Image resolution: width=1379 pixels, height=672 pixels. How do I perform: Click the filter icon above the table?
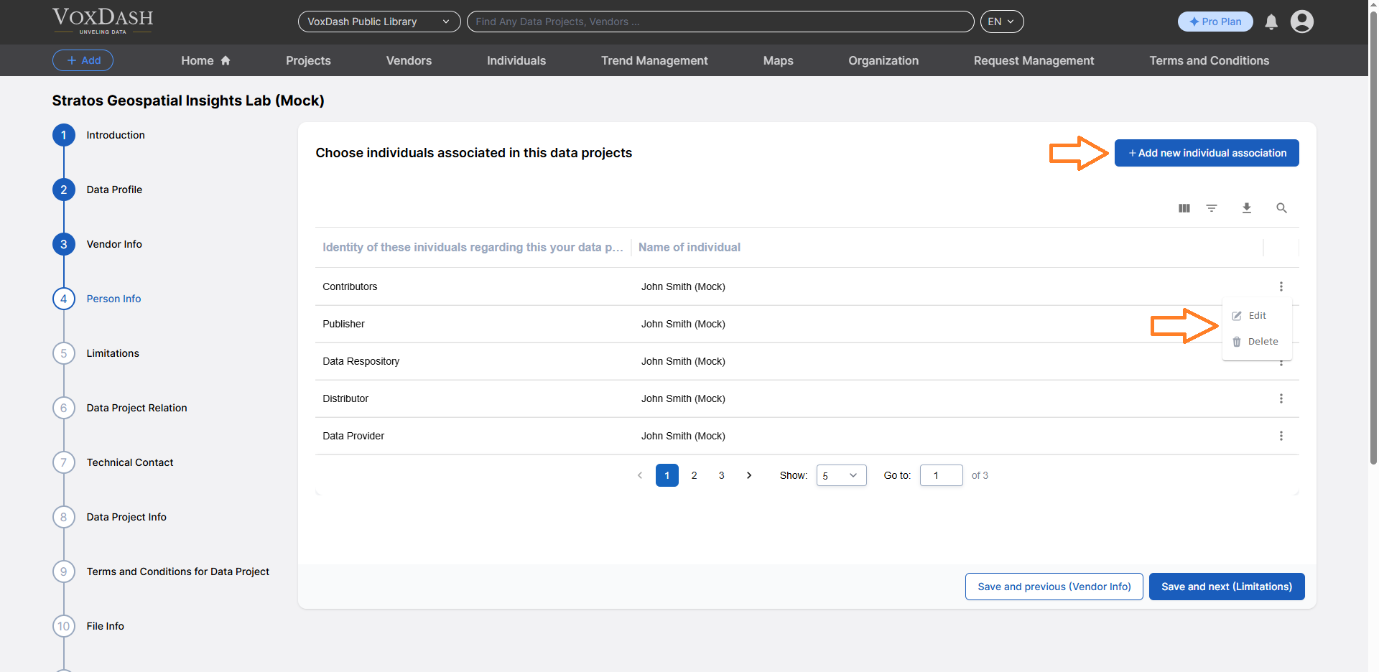coord(1212,208)
